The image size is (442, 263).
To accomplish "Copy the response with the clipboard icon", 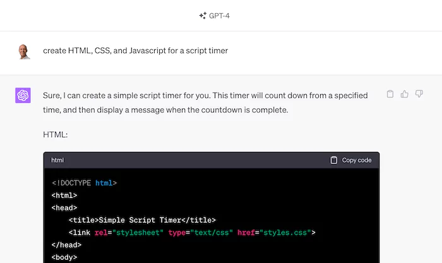I will 390,94.
